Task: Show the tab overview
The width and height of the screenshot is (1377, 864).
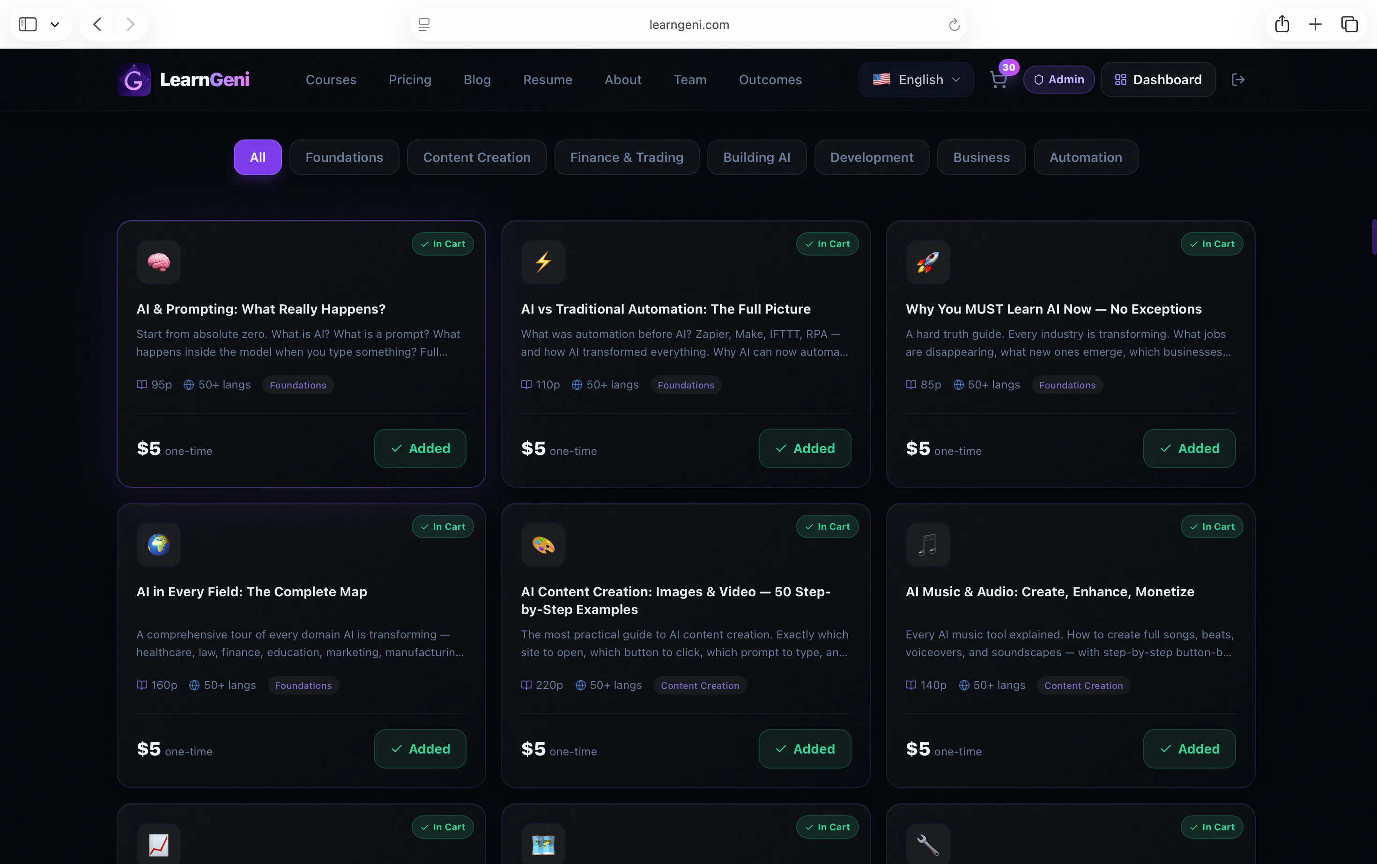Action: pos(1349,24)
